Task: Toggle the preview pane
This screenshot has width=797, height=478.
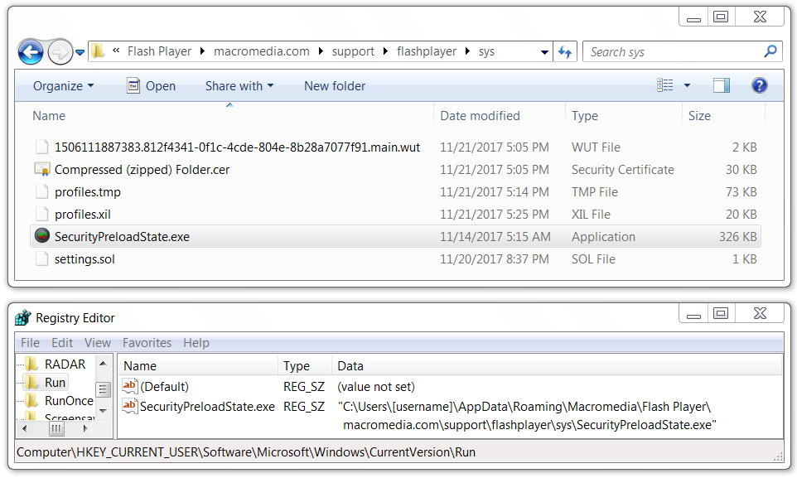Action: pyautogui.click(x=722, y=85)
